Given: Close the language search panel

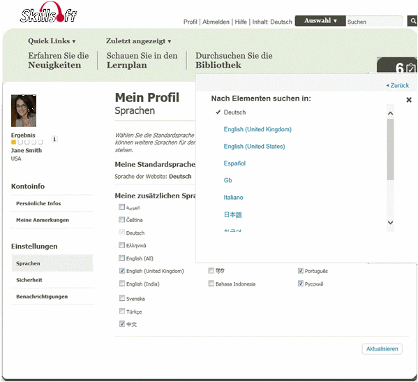Looking at the screenshot, I should [409, 100].
